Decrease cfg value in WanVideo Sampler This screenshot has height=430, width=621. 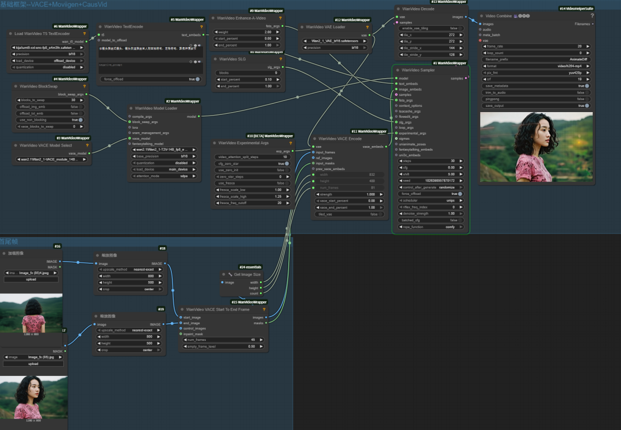(x=401, y=167)
